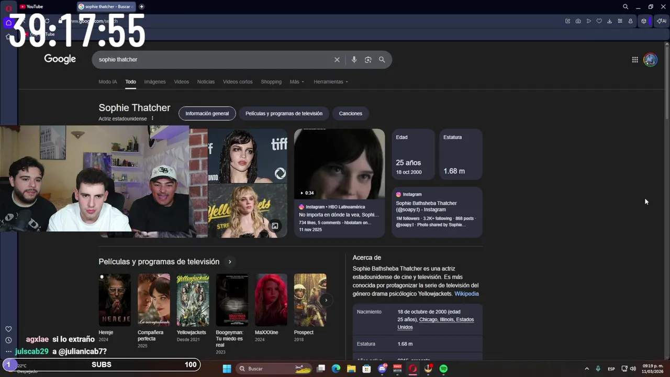670x377 pixels.
Task: Select the Información general chip
Action: [207, 114]
